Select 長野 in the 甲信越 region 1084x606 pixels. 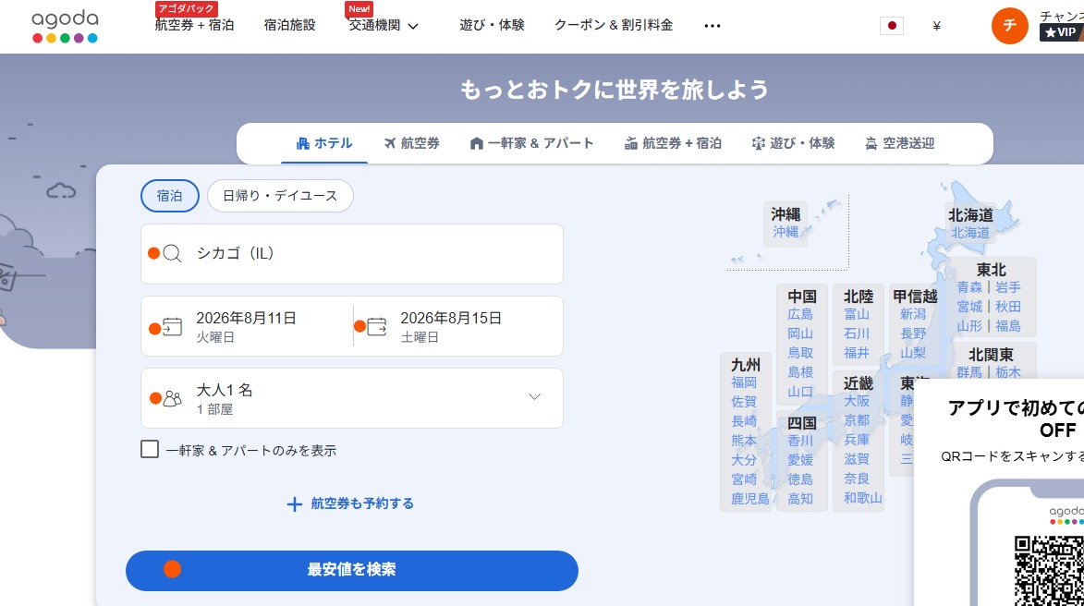tap(913, 333)
